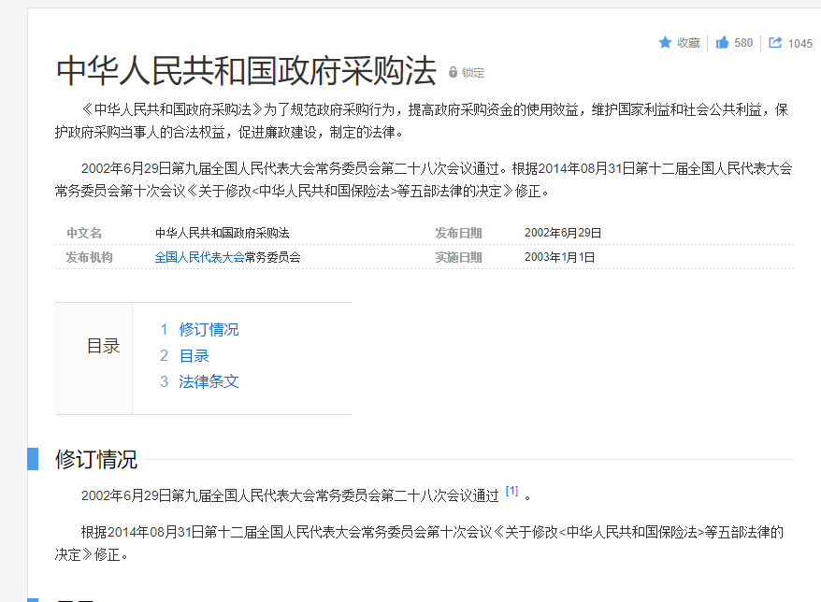Jump to 目录 entry numbered 2
Image resolution: width=821 pixels, height=602 pixels.
point(194,356)
